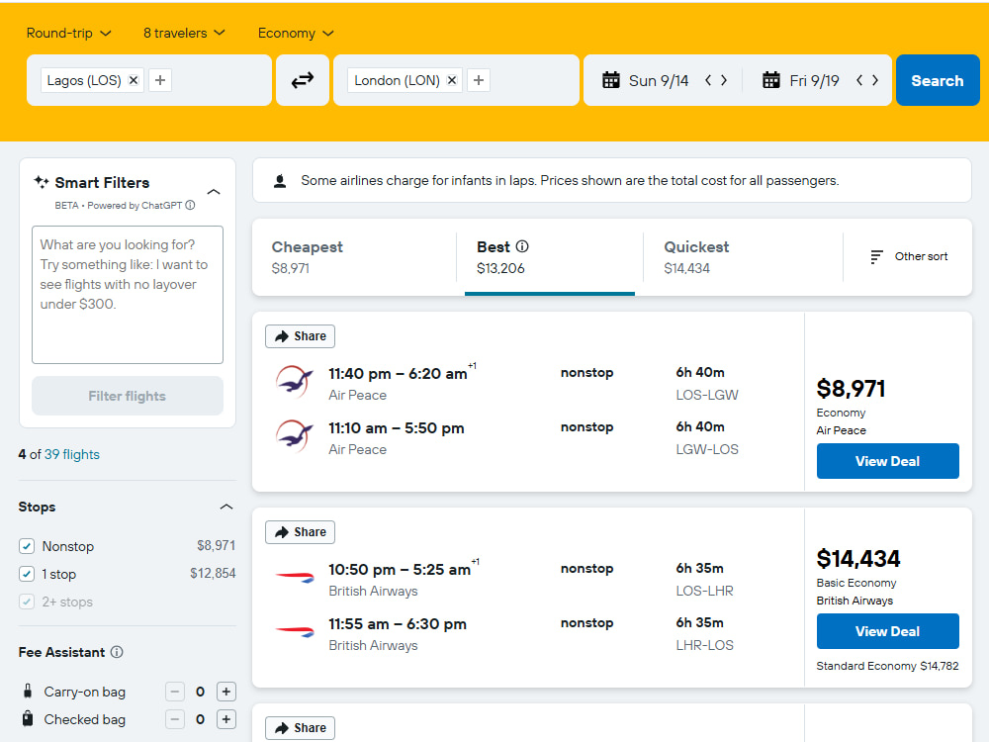Go to next departure date arrow
Screen dimensions: 989x742
point(724,80)
